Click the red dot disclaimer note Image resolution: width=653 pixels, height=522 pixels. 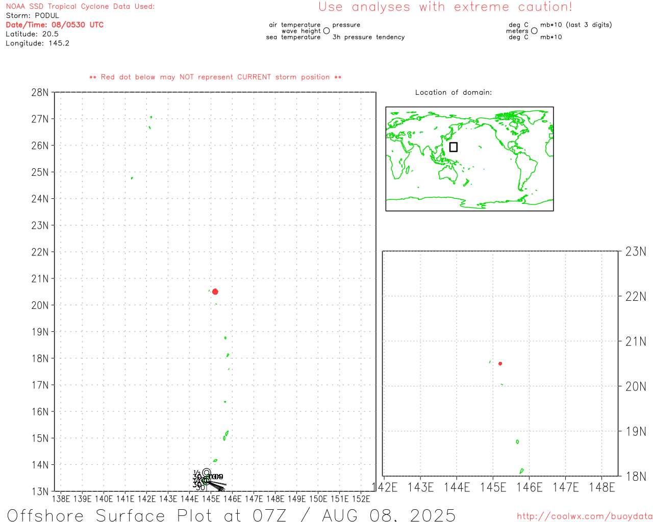(215, 77)
